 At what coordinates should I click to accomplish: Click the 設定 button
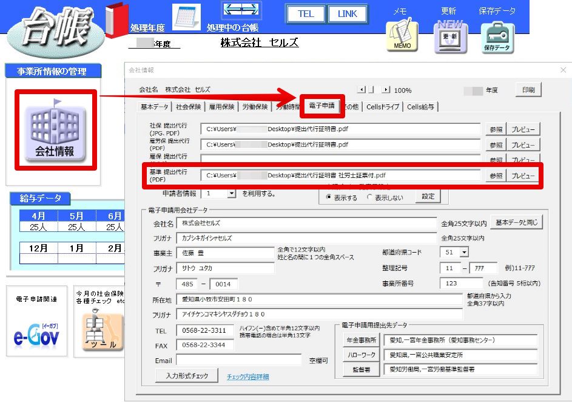click(428, 196)
